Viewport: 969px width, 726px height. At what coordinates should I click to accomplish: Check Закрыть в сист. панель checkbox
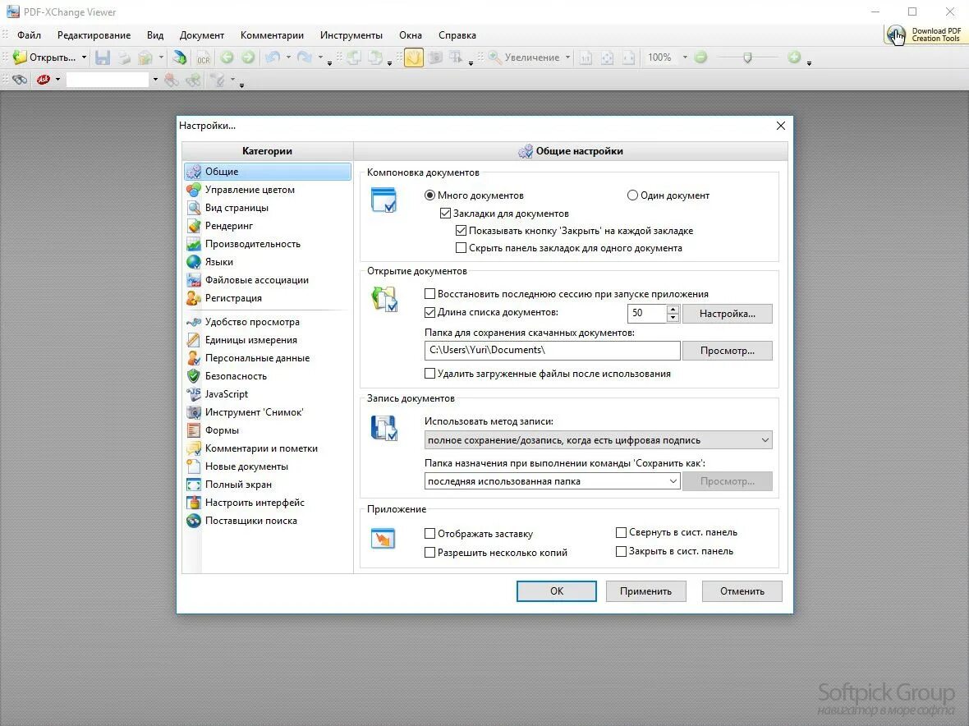point(621,551)
